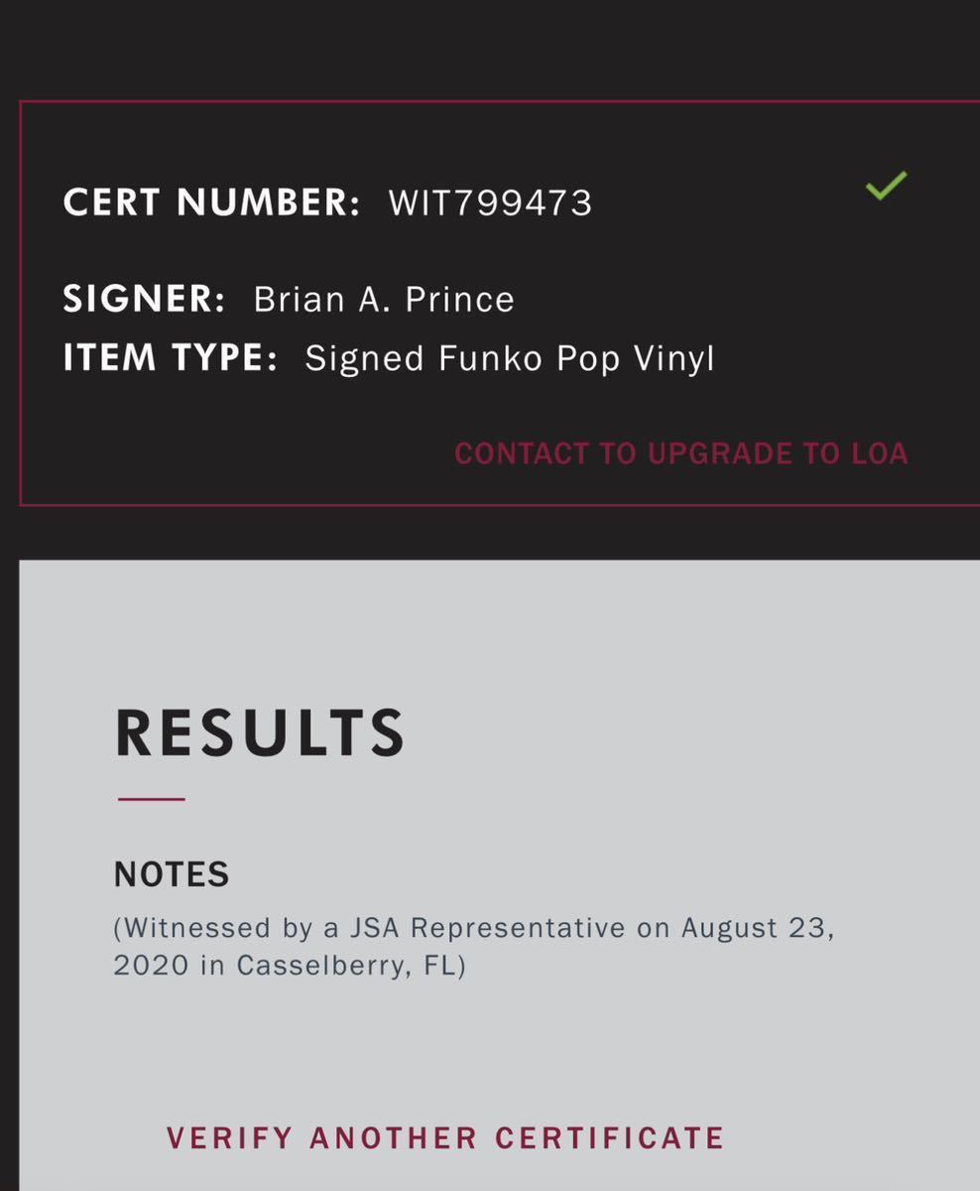The width and height of the screenshot is (980, 1191).
Task: Click the August 23 date in notes
Action: pos(756,928)
